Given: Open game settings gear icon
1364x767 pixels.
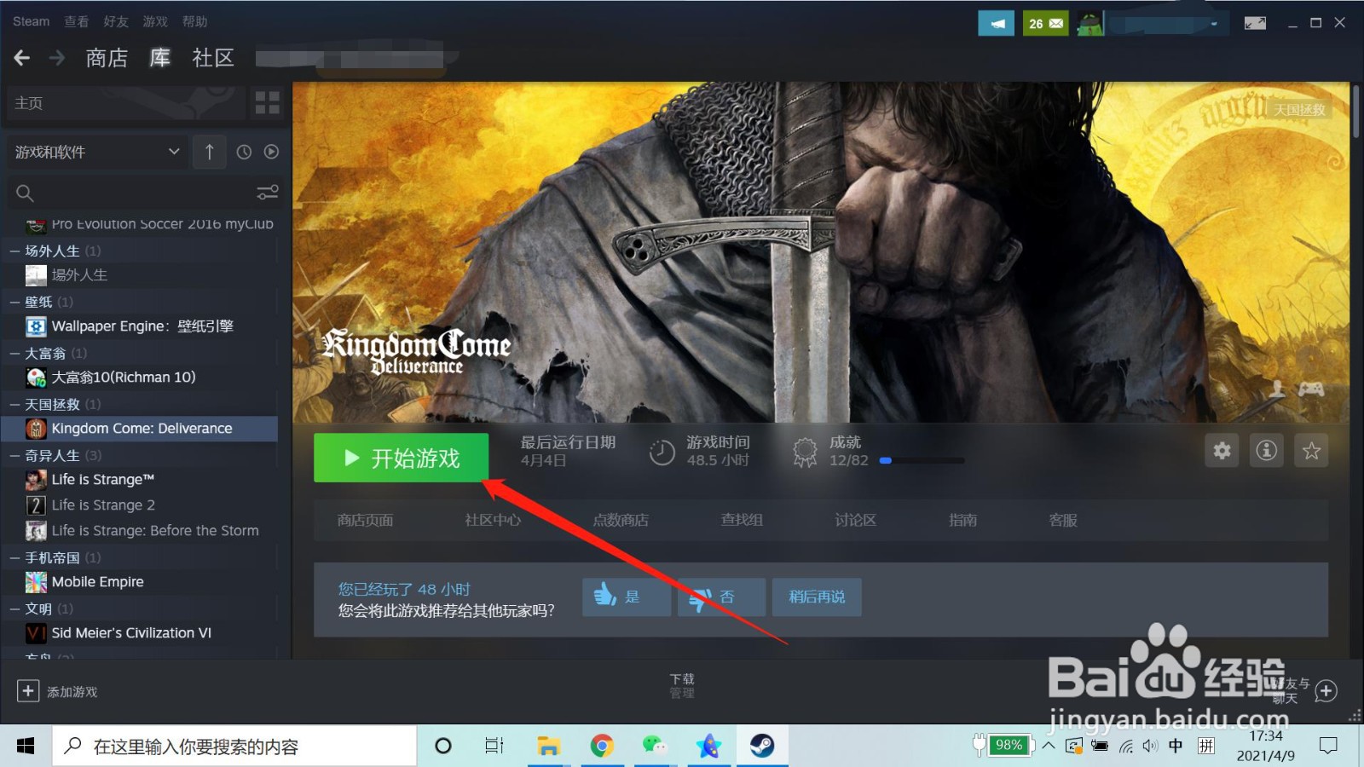Looking at the screenshot, I should [1222, 450].
